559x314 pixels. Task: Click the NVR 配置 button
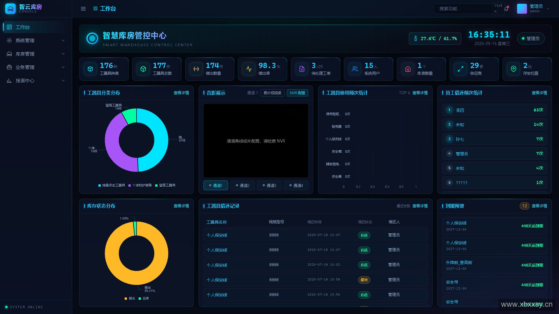coord(297,93)
